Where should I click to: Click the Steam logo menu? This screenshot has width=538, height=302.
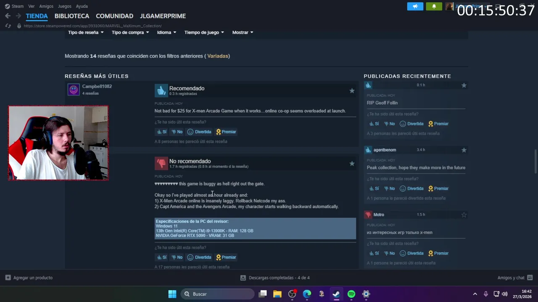click(x=7, y=6)
